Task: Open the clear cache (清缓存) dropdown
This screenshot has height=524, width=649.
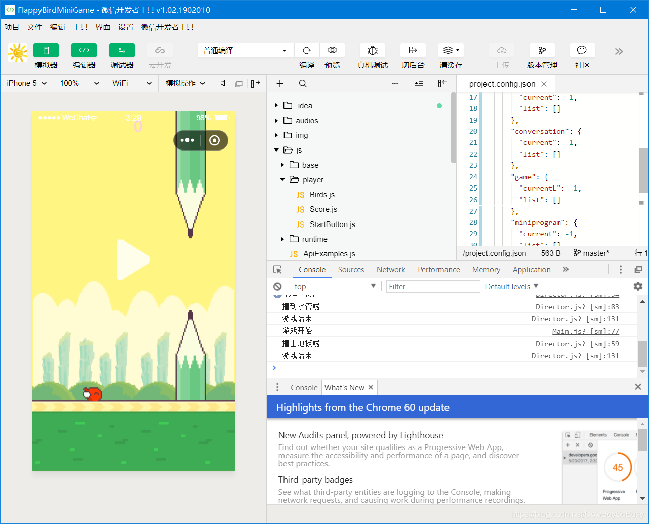Action: [x=451, y=50]
